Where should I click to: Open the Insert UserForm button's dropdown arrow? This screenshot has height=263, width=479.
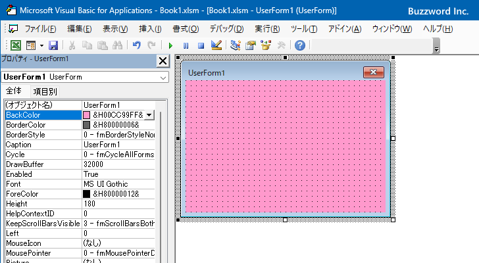41,45
